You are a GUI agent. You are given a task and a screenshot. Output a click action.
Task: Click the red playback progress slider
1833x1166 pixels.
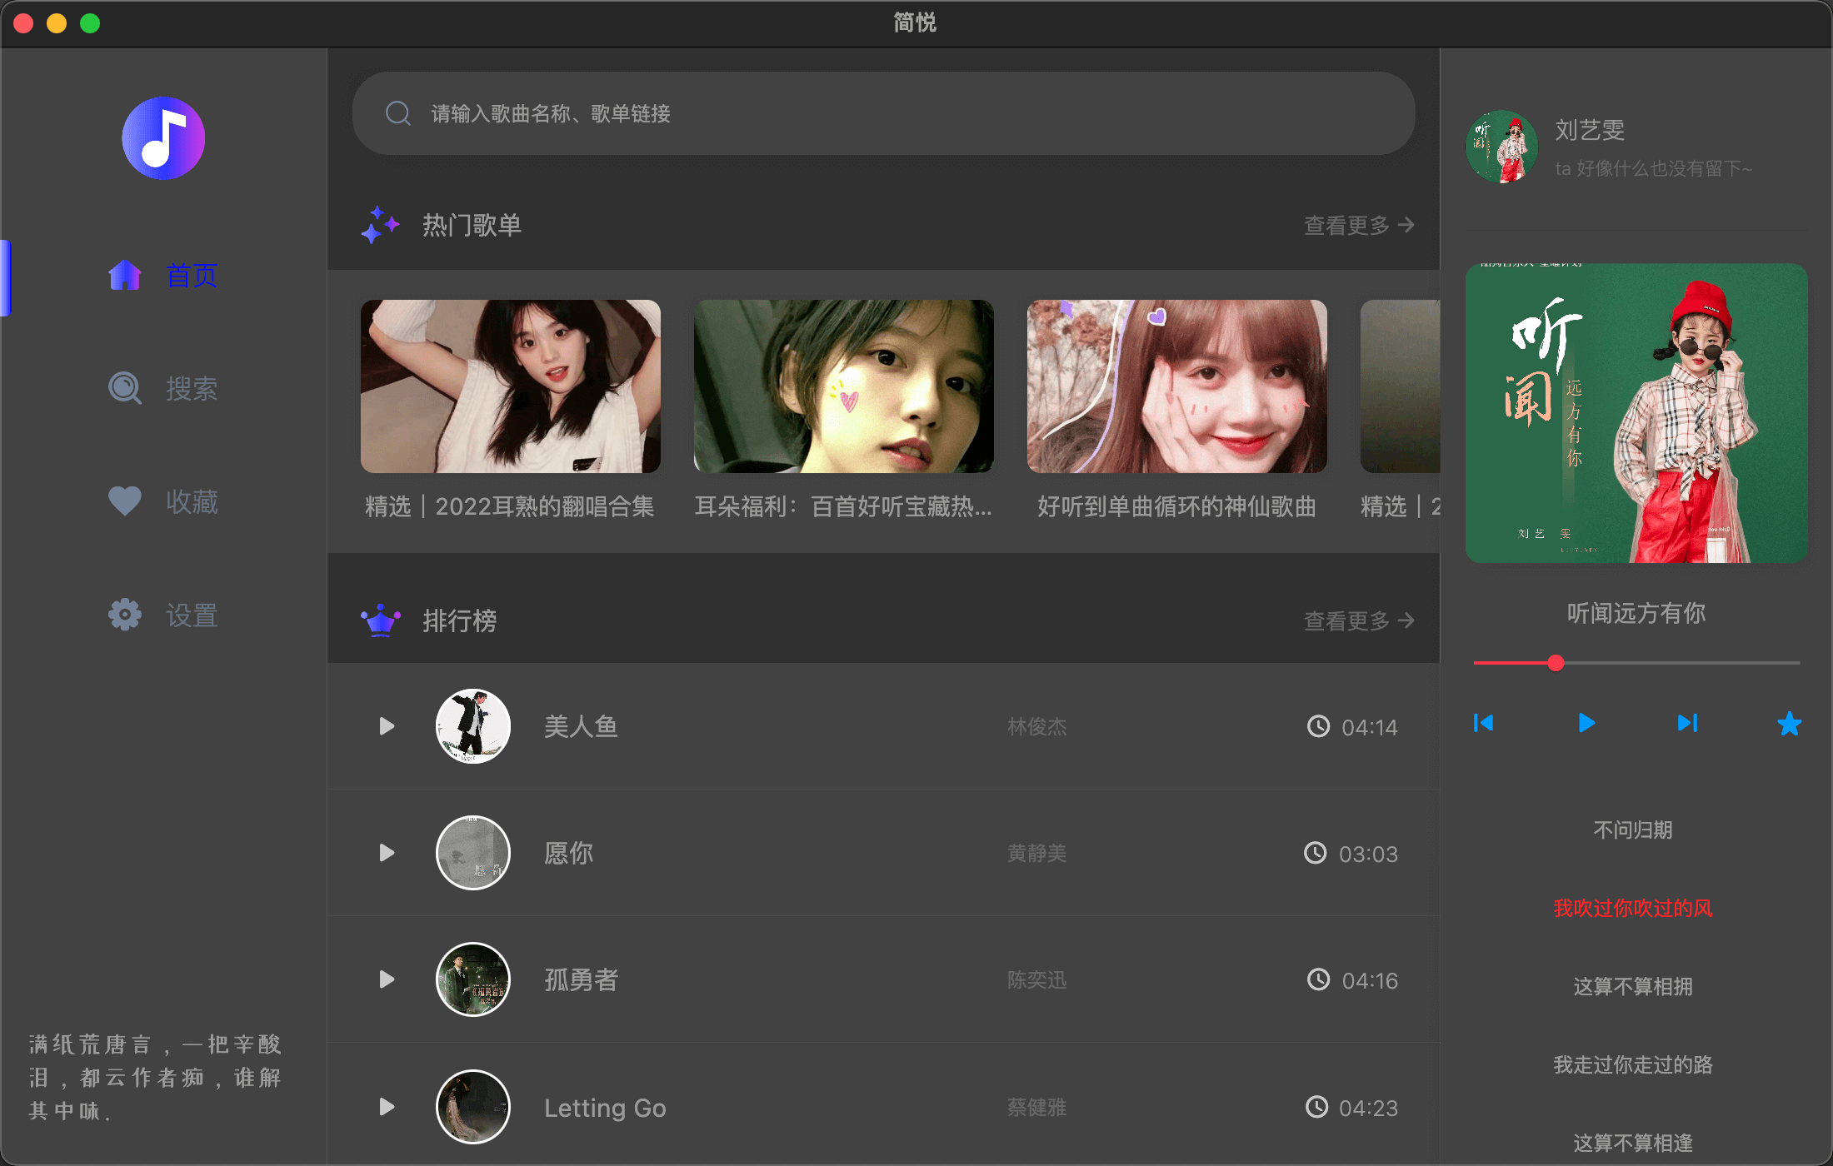point(1555,663)
